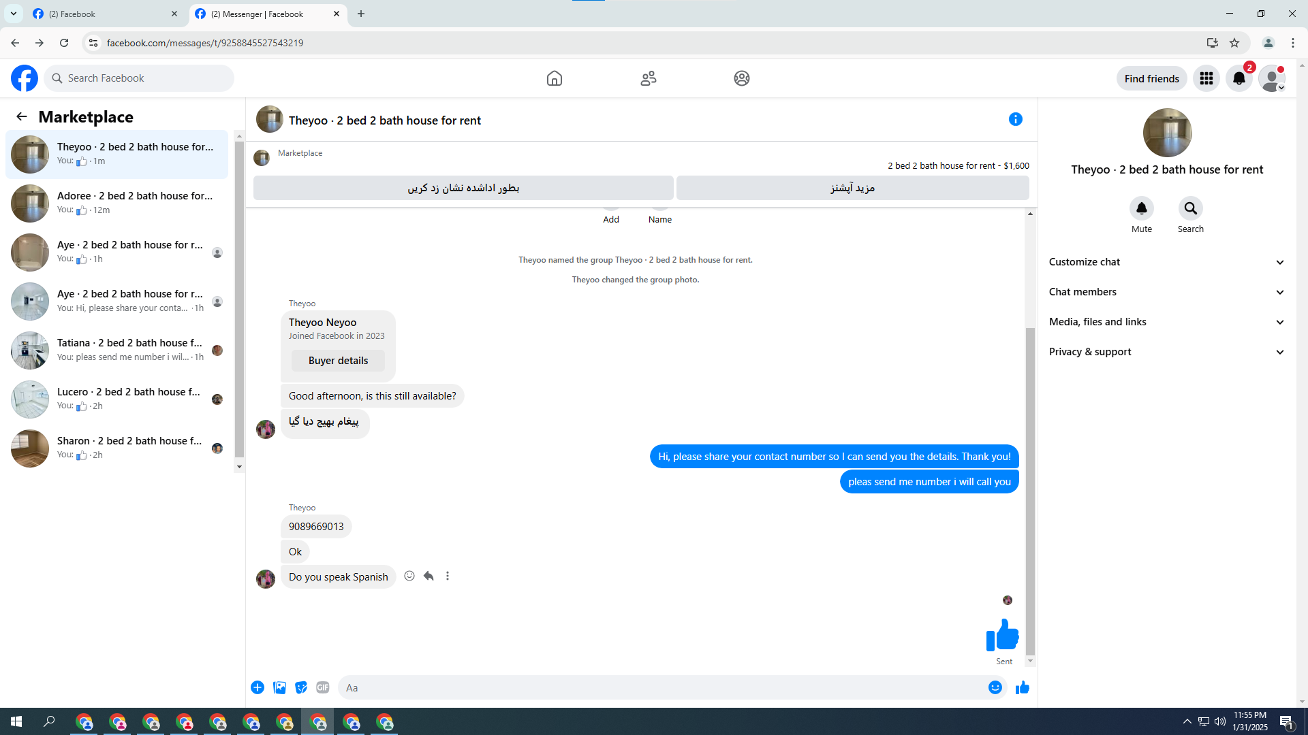Click the left Urdu mark-as-paid button
This screenshot has height=735, width=1308.
point(463,188)
